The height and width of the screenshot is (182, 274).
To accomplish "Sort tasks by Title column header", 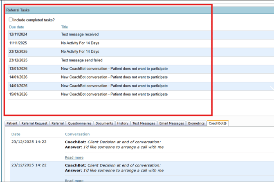I will click(65, 27).
